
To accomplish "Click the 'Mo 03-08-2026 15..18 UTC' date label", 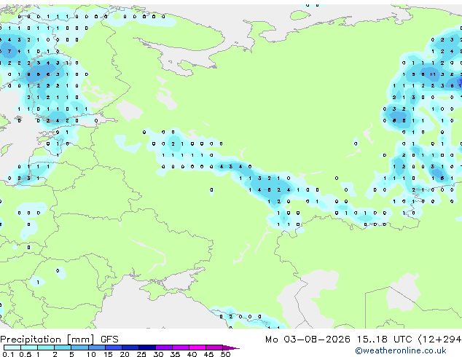I will pyautogui.click(x=339, y=340).
